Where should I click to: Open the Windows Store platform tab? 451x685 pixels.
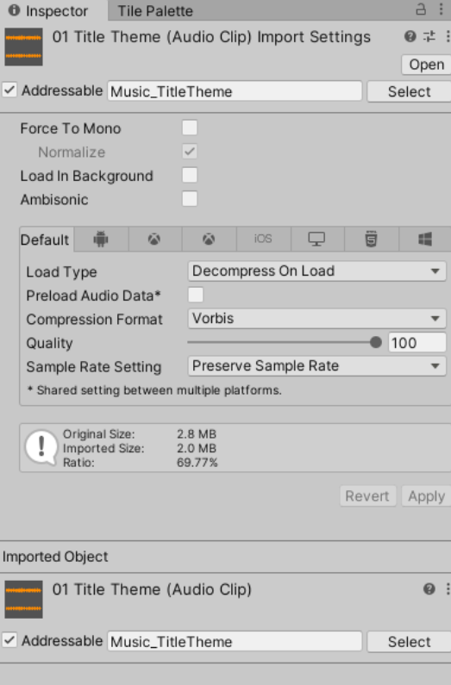click(x=425, y=239)
